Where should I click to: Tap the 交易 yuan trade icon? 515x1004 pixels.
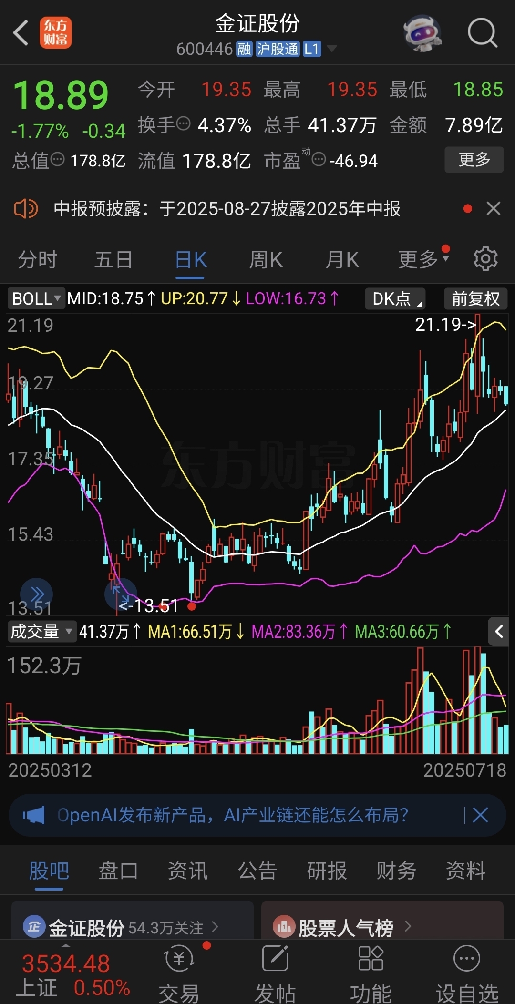pos(179,959)
